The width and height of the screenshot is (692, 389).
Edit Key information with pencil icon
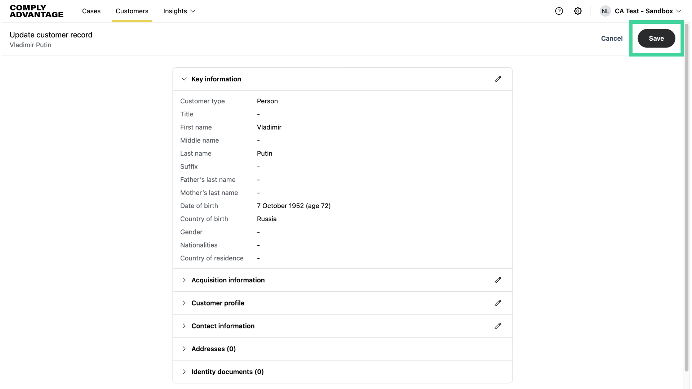coord(498,79)
